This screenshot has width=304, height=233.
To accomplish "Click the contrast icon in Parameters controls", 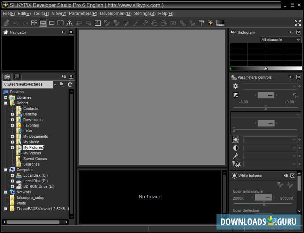I will click(x=236, y=148).
